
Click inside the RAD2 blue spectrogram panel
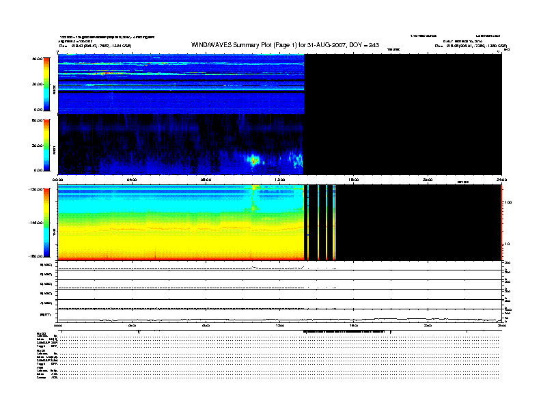[x=180, y=84]
